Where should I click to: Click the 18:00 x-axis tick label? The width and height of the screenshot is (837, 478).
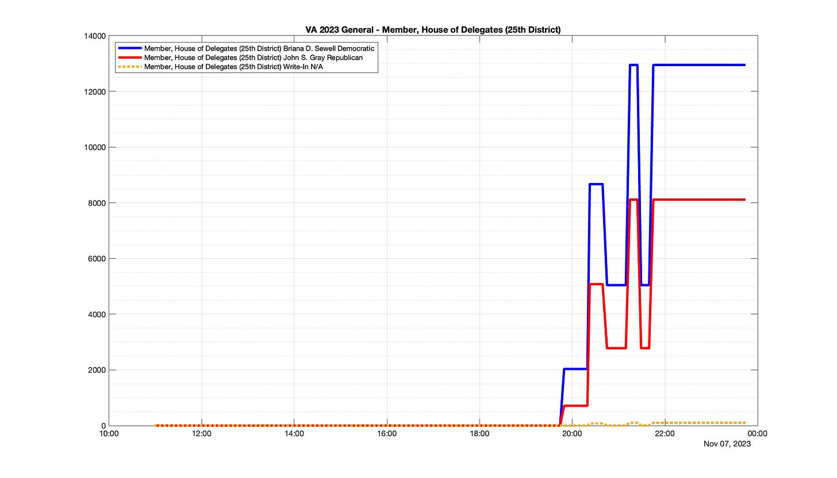(479, 434)
